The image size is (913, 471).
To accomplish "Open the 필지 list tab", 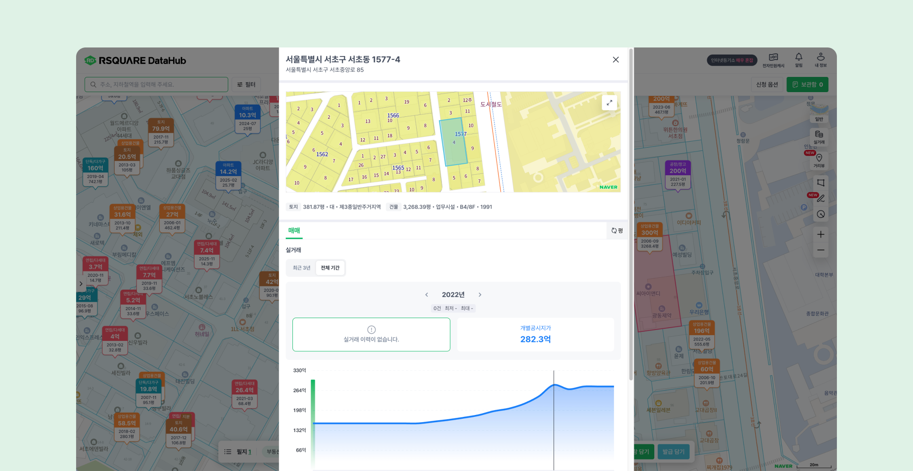I will 238,452.
